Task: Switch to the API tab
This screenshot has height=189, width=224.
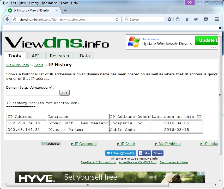Action: pos(35,56)
